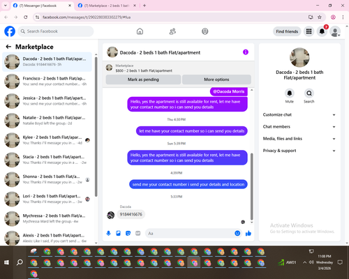Image resolution: width=349 pixels, height=279 pixels.
Task: Search in conversation with magnifier icon
Action: point(309,93)
